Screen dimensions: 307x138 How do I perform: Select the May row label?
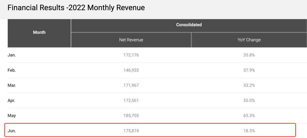point(12,116)
